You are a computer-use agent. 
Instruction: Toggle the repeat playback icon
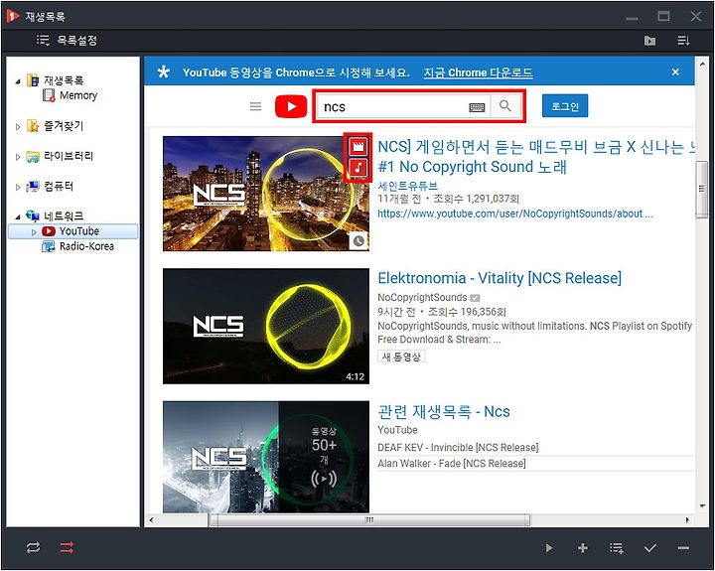33,548
